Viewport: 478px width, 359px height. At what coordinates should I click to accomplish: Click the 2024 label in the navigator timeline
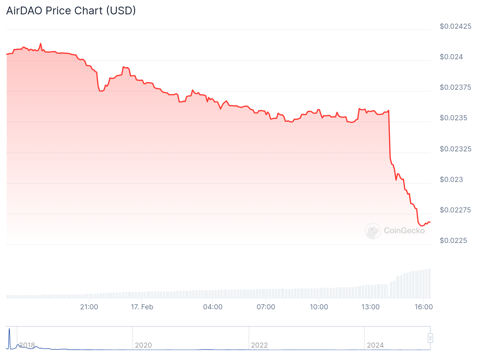(375, 345)
